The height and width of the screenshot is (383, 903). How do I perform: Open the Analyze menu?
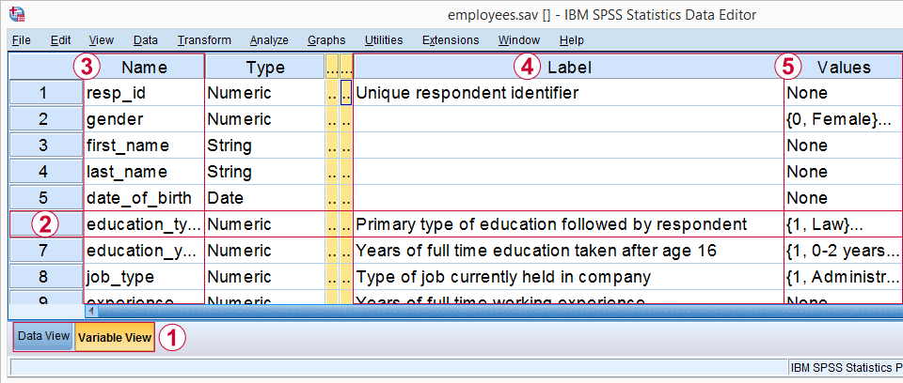pyautogui.click(x=269, y=40)
